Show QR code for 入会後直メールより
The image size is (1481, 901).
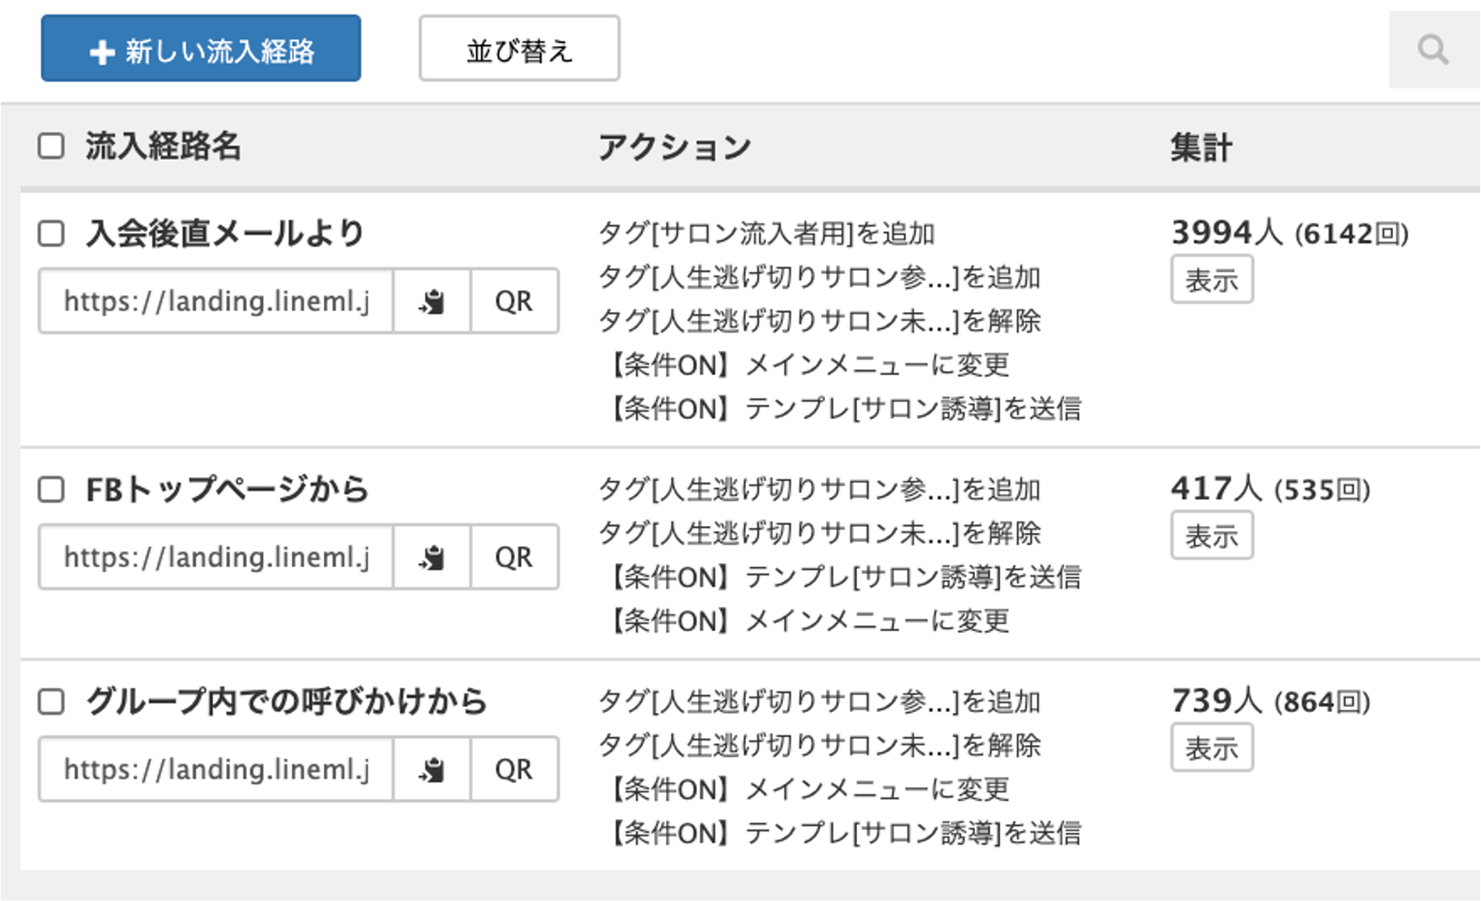(514, 301)
